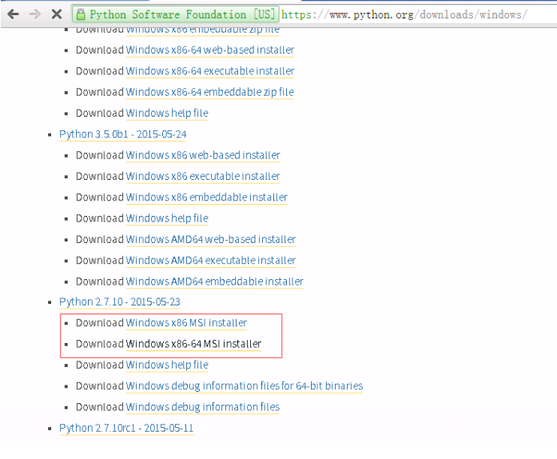The width and height of the screenshot is (557, 459).
Task: Download Windows x86-64 MSI installer
Action: pyautogui.click(x=193, y=344)
